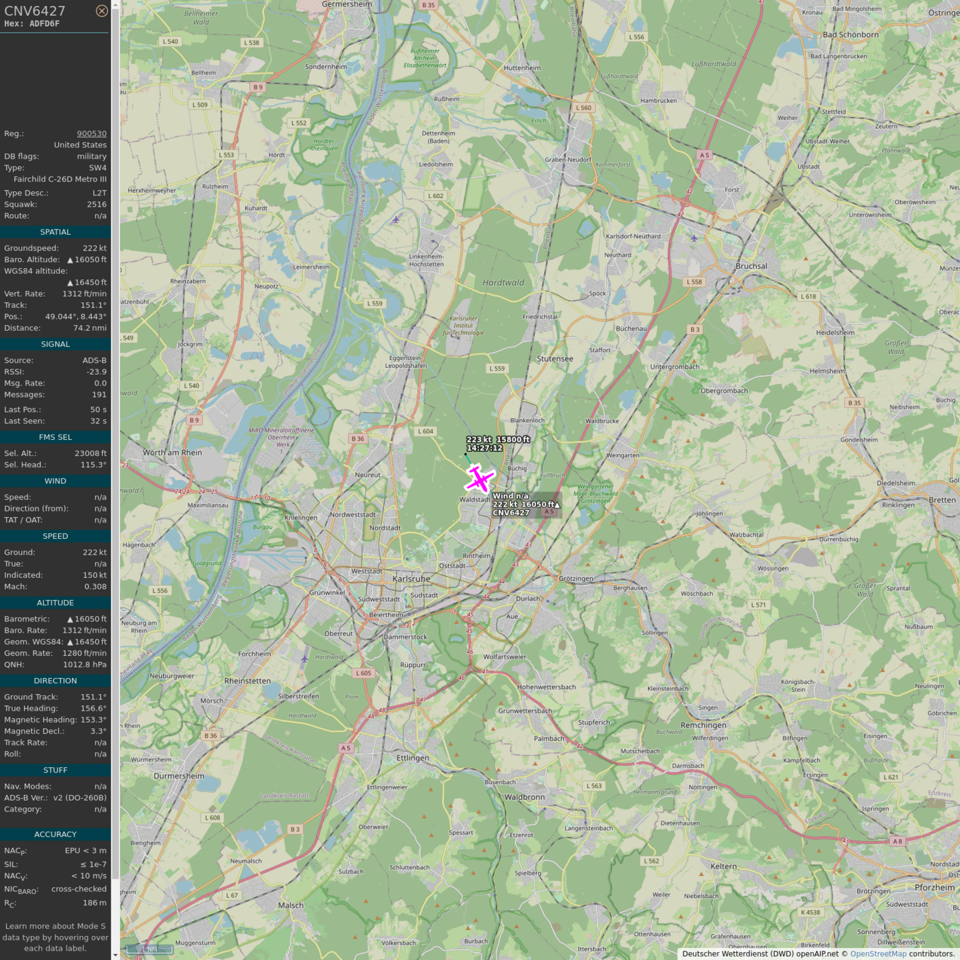Click airport icon near Forchheim

[305, 659]
